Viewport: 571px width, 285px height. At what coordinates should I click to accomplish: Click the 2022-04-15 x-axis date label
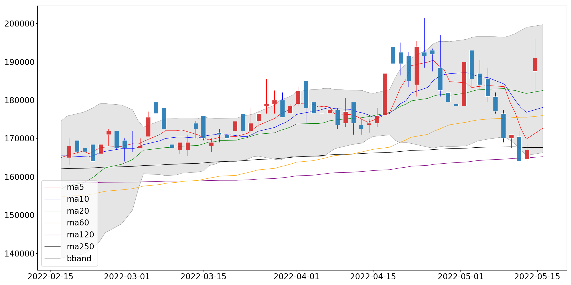coord(373,277)
